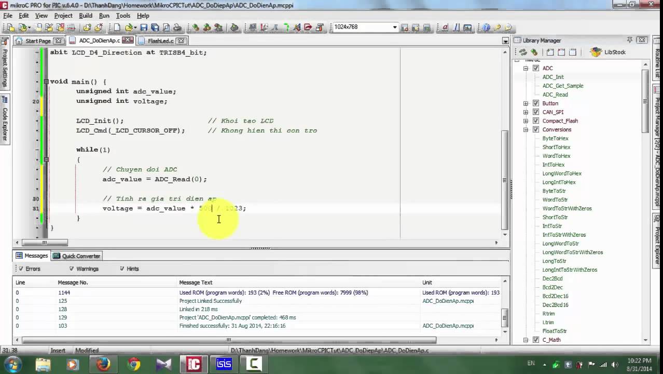Open LibStock from Library Manager
The width and height of the screenshot is (663, 374).
[608, 52]
